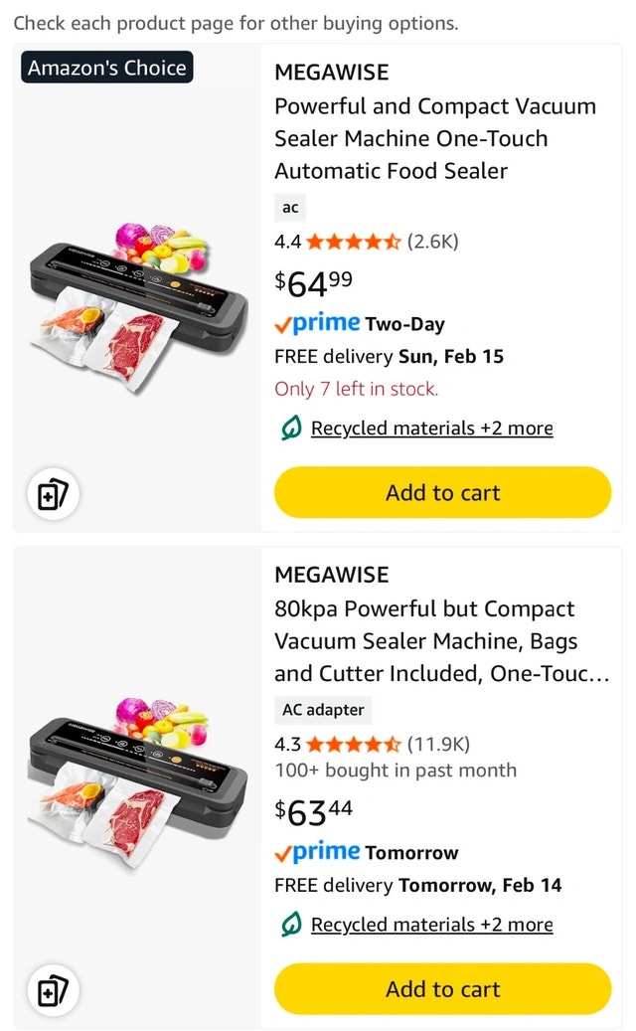Open the (2.6K) reviews count
The image size is (636, 1031).
click(x=432, y=241)
